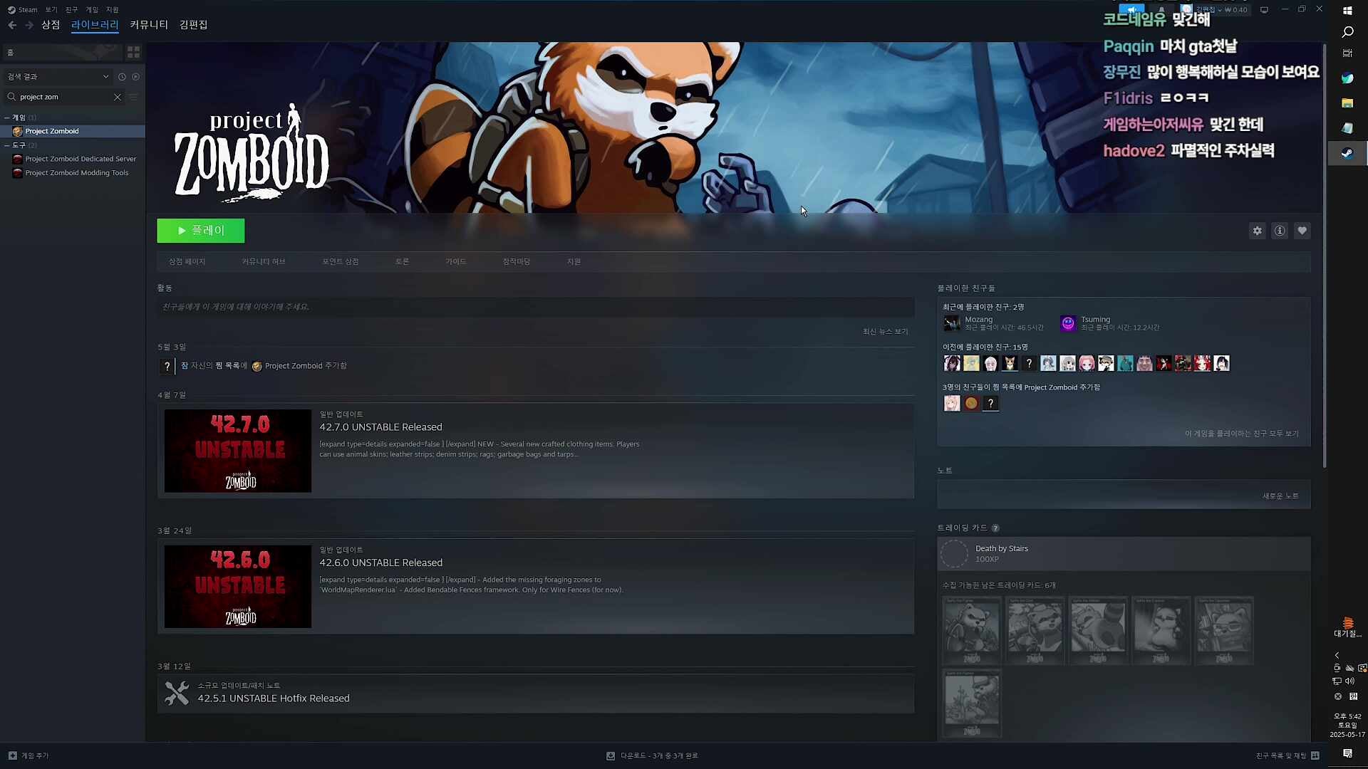Open Windows Start button
The width and height of the screenshot is (1368, 769).
pyautogui.click(x=1347, y=11)
